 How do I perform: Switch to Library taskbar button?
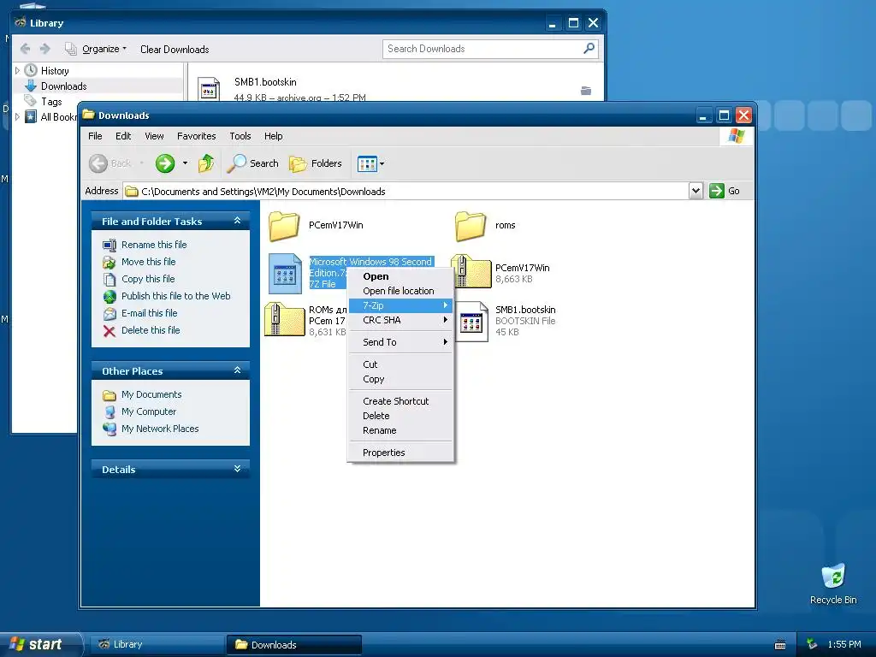click(x=157, y=644)
